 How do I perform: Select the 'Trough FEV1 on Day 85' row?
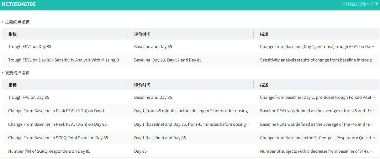click(30, 47)
